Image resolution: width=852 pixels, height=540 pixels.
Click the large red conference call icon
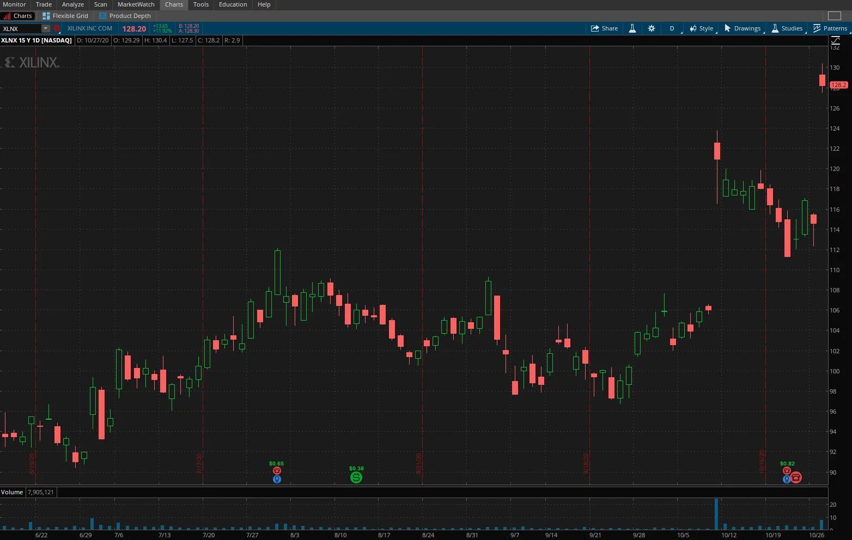coord(796,478)
